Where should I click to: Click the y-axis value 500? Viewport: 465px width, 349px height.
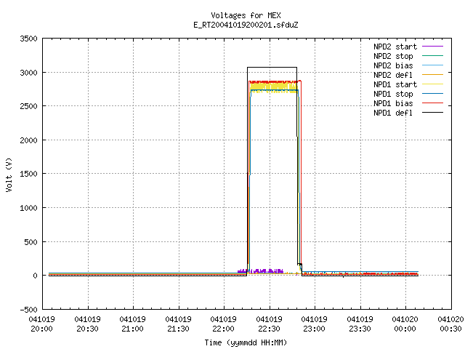[x=31, y=242]
